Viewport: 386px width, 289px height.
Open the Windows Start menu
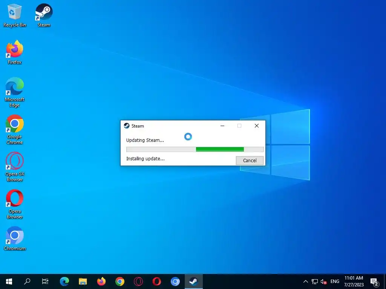[9, 281]
